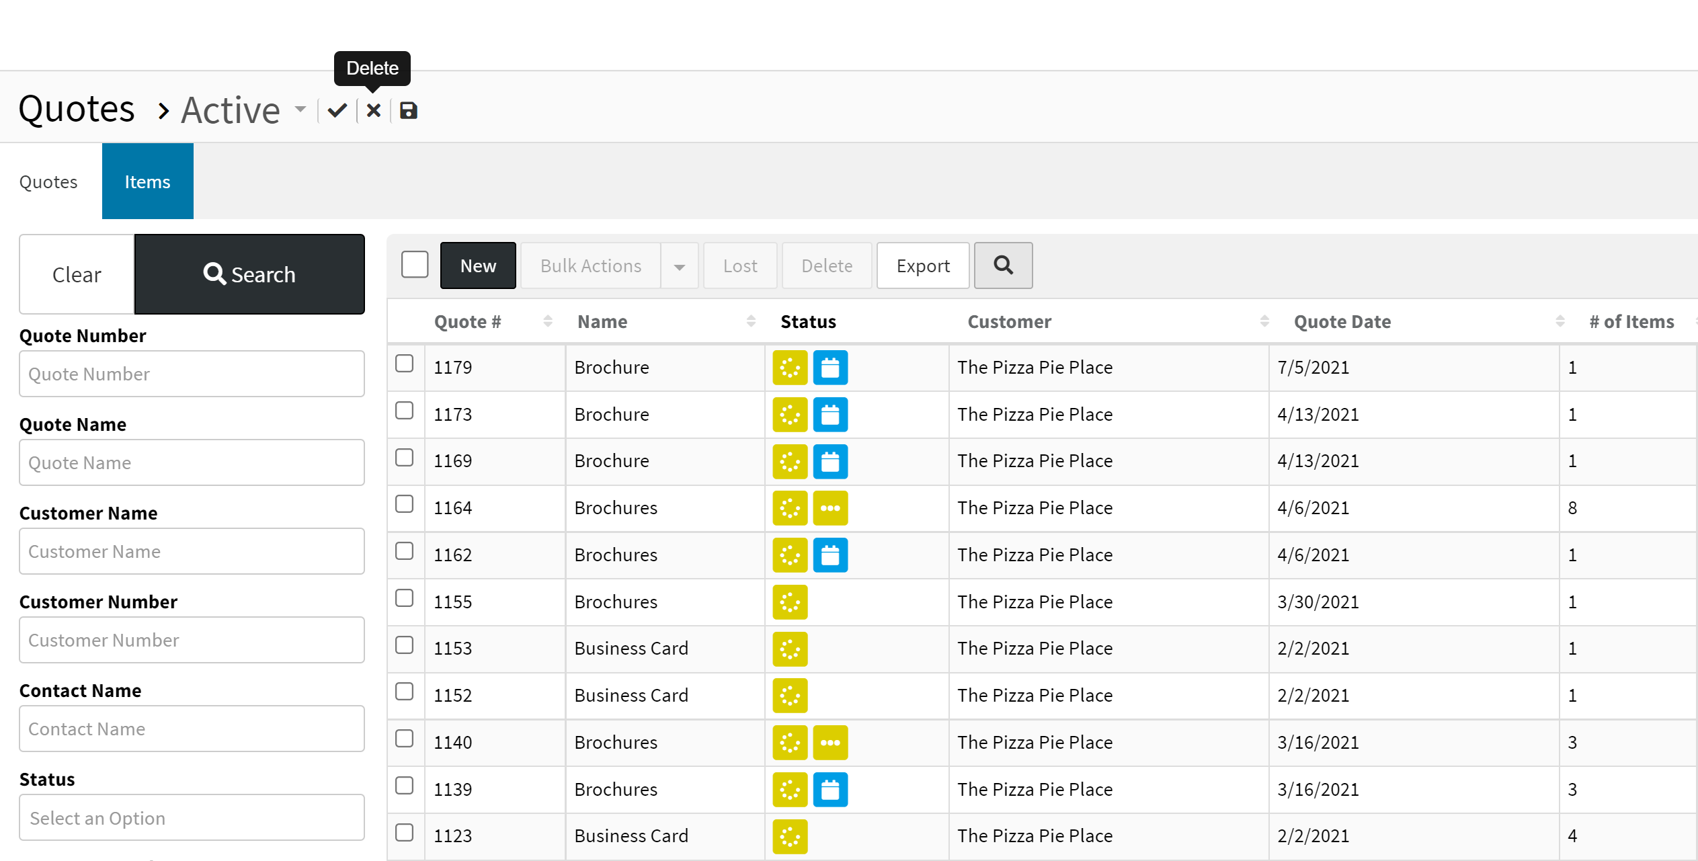Click the New button

tap(478, 265)
